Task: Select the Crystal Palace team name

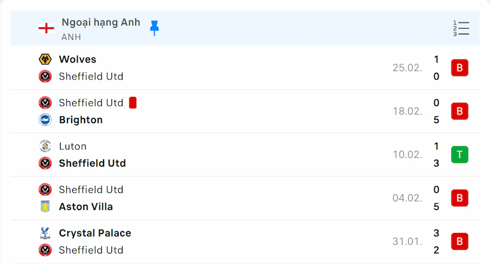Action: 95,233
